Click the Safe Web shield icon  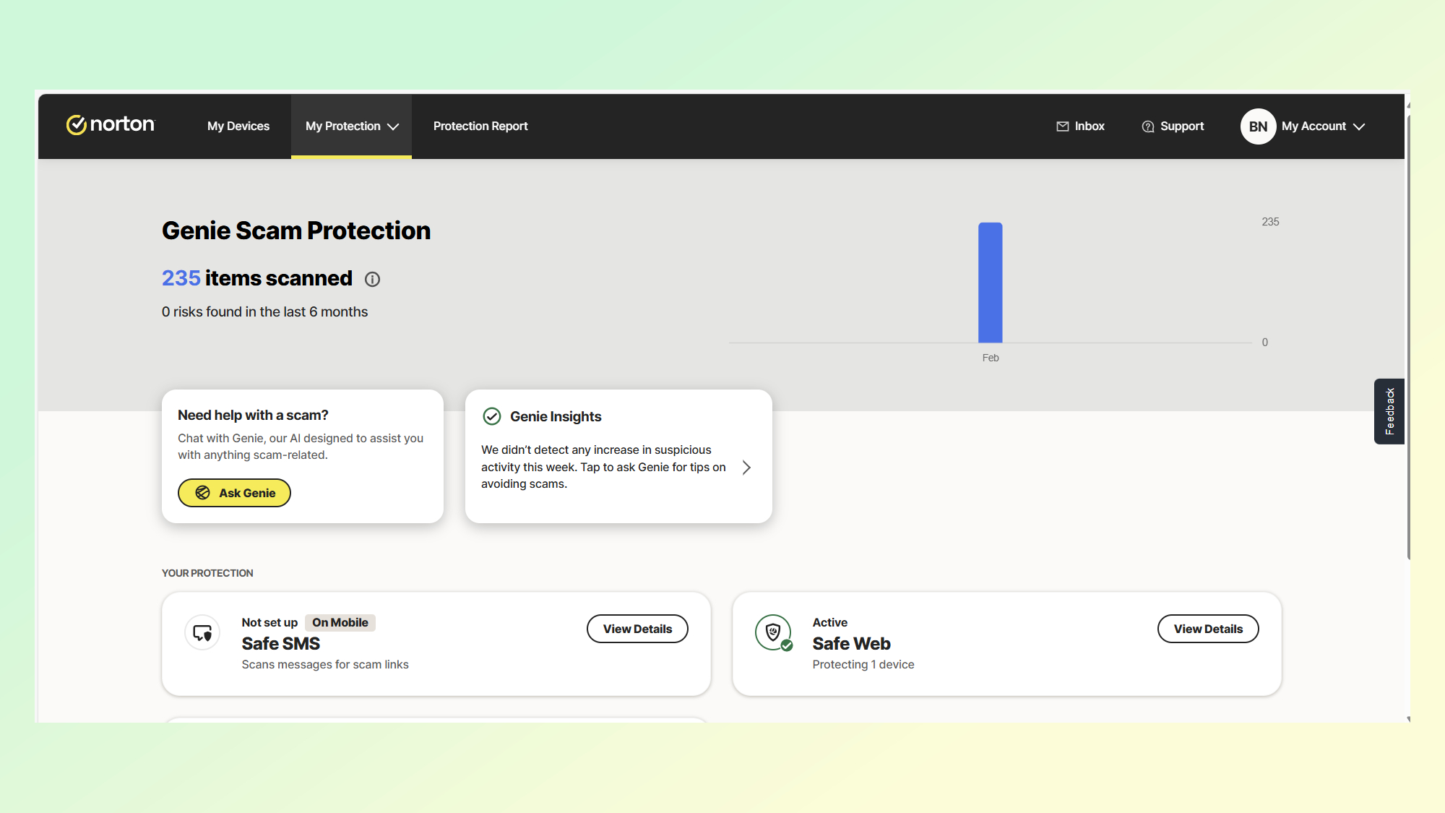pos(774,633)
